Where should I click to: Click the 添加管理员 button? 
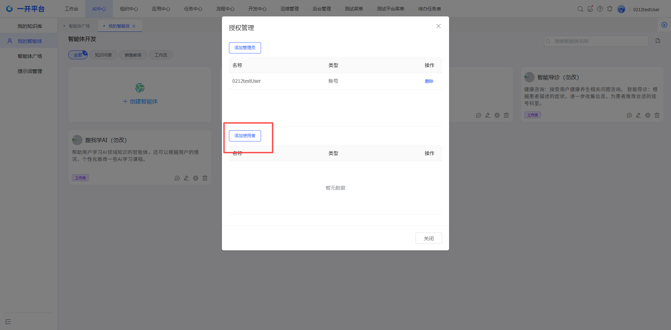point(245,48)
